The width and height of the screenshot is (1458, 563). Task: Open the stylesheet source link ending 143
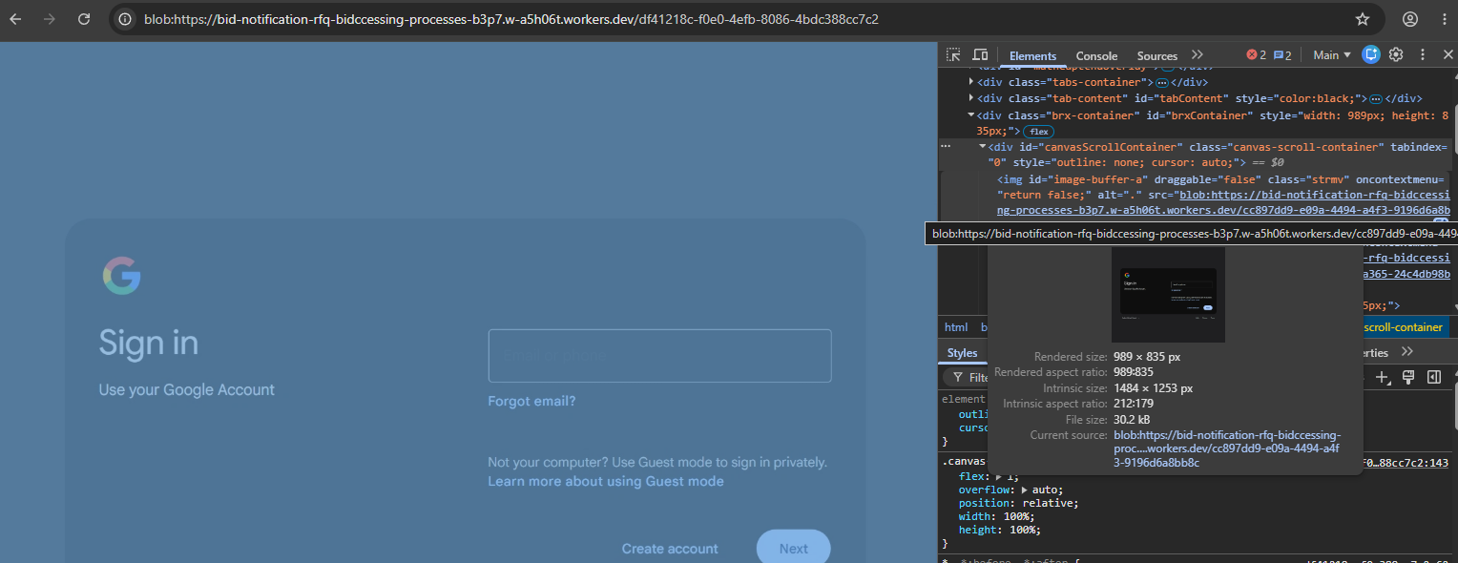pos(1406,463)
